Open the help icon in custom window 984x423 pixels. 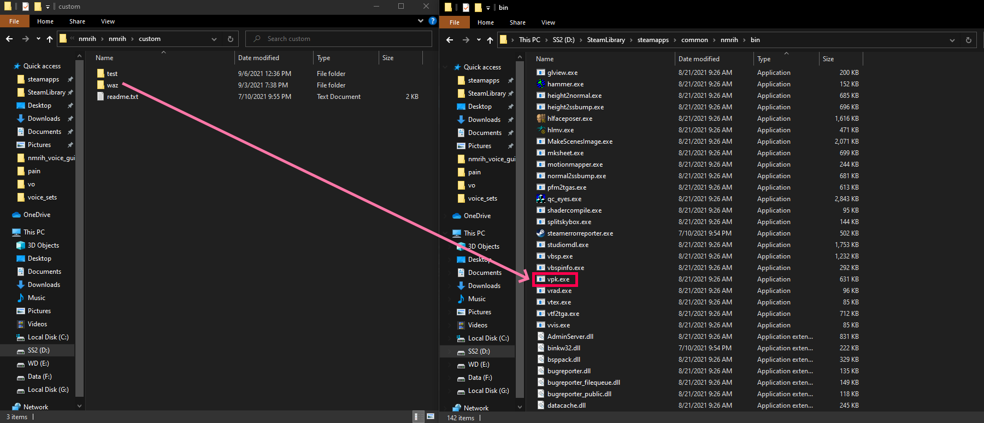click(x=433, y=21)
